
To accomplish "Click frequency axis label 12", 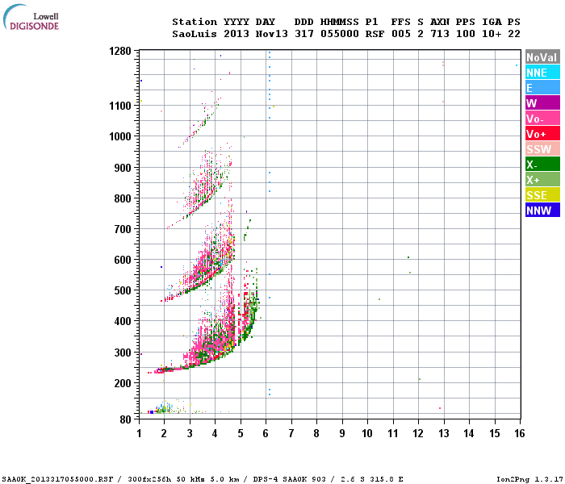I will (x=418, y=433).
